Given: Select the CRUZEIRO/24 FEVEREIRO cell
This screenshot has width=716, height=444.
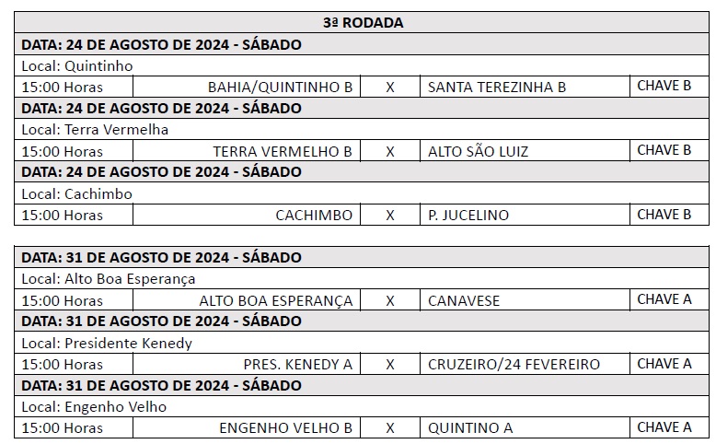Looking at the screenshot, I should tap(525, 364).
